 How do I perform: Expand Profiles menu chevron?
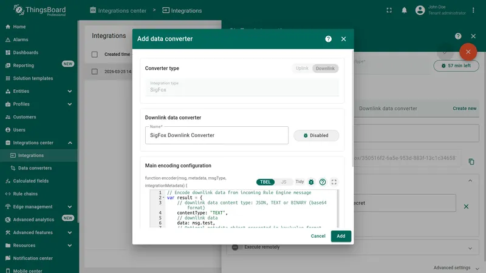click(70, 104)
